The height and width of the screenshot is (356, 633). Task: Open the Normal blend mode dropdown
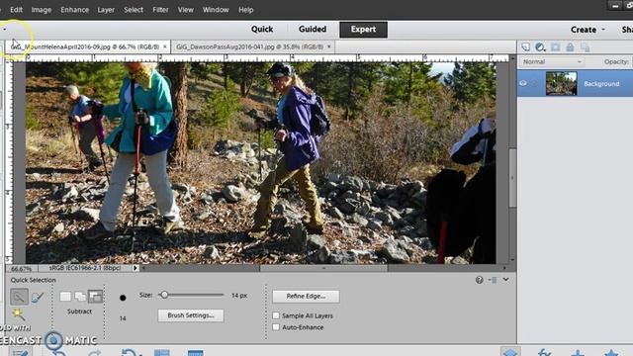pos(552,61)
